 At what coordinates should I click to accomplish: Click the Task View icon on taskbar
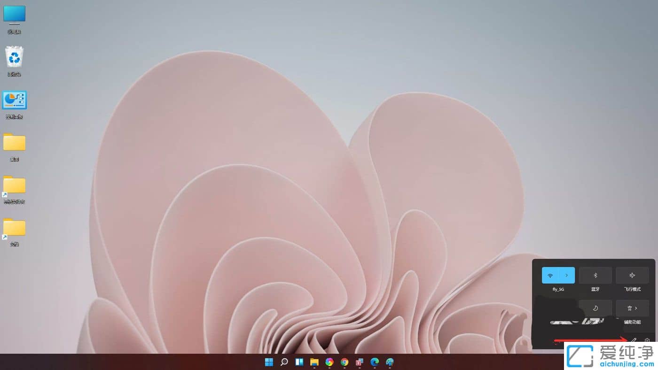(x=299, y=362)
